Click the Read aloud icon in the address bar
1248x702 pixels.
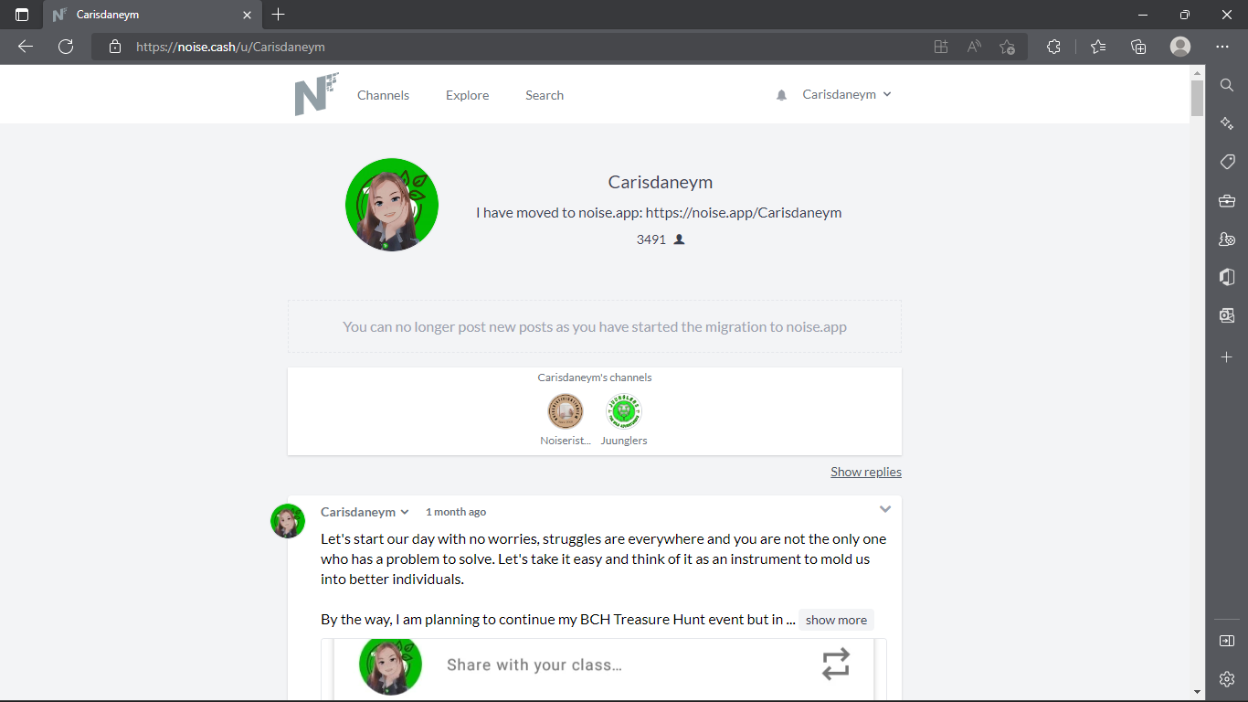[x=974, y=47]
